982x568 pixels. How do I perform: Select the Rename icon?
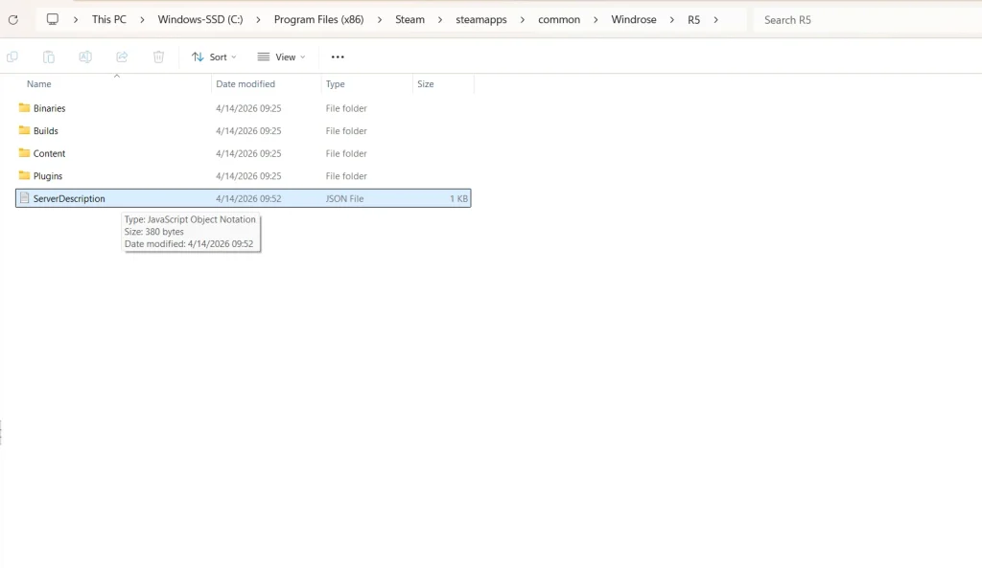(85, 57)
